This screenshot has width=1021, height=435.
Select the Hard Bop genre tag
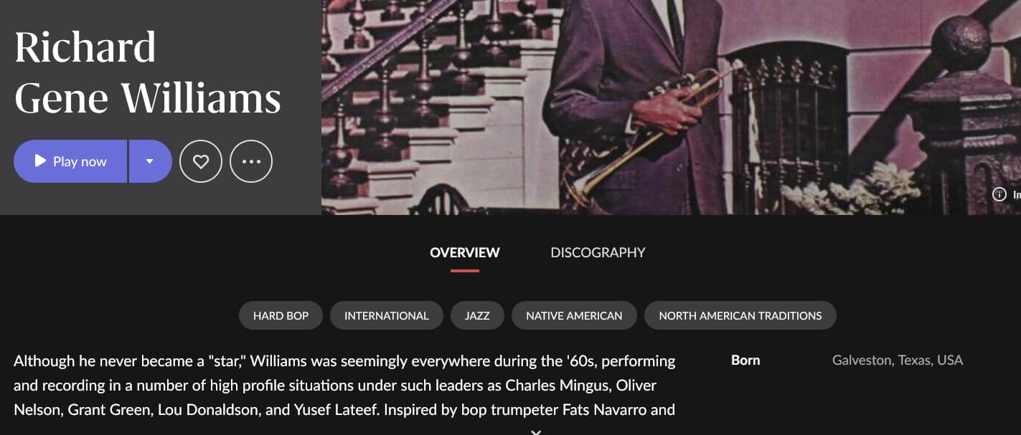coord(281,315)
